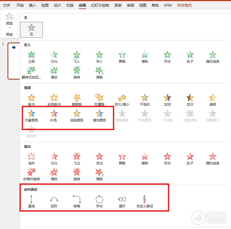
Task: Apply the 消失 disappear exit animation
Action: (32, 159)
